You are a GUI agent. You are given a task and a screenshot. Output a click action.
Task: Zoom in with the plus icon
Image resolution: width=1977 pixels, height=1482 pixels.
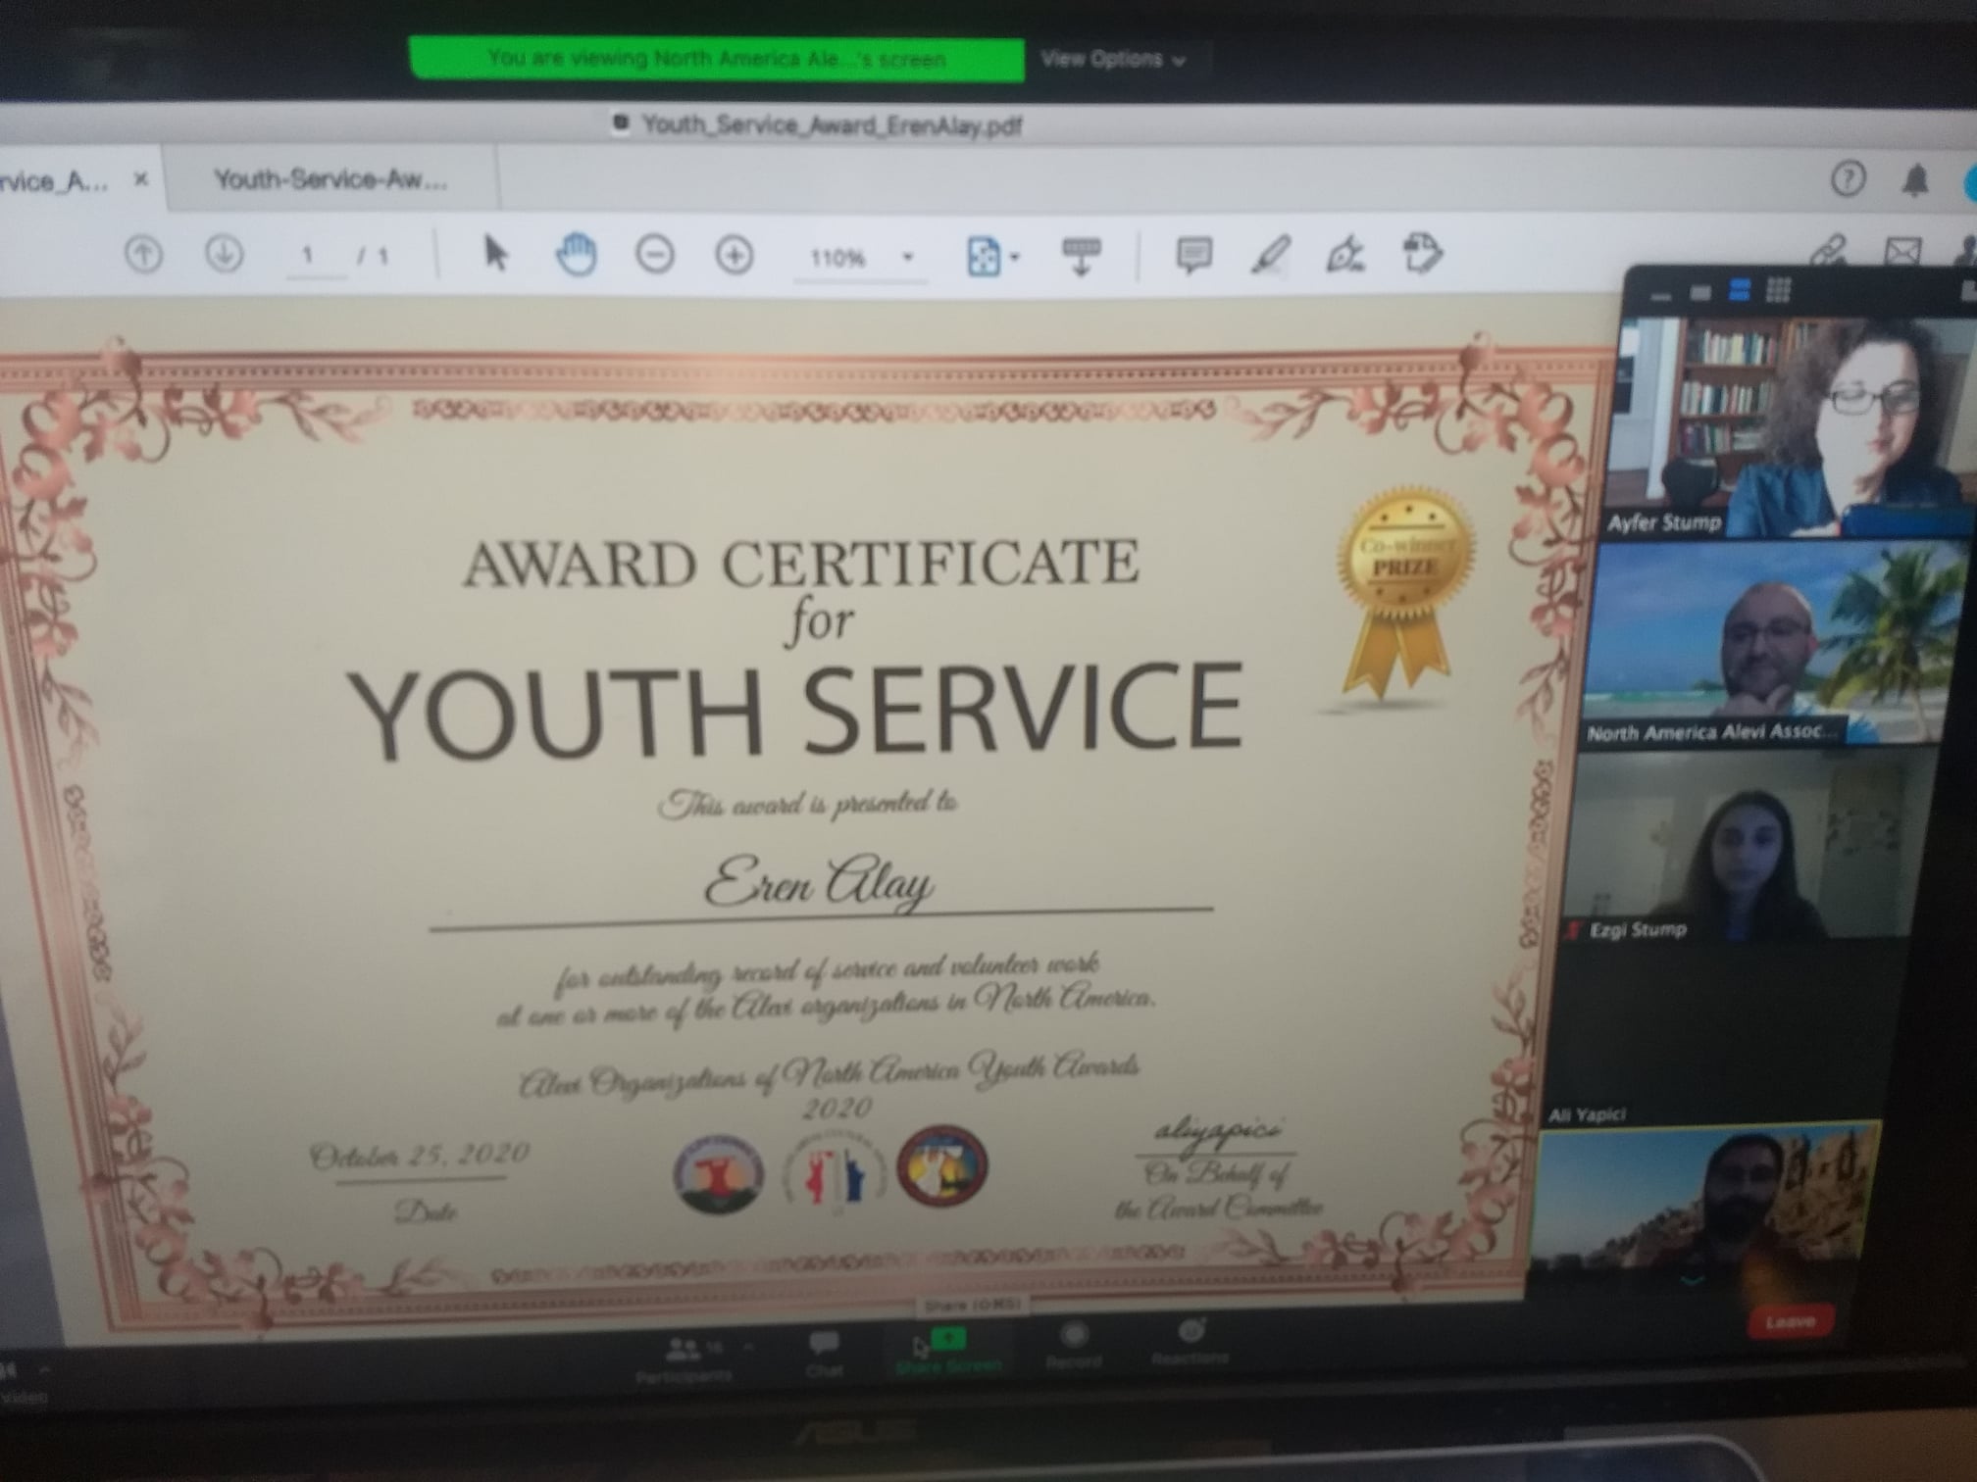(x=735, y=256)
